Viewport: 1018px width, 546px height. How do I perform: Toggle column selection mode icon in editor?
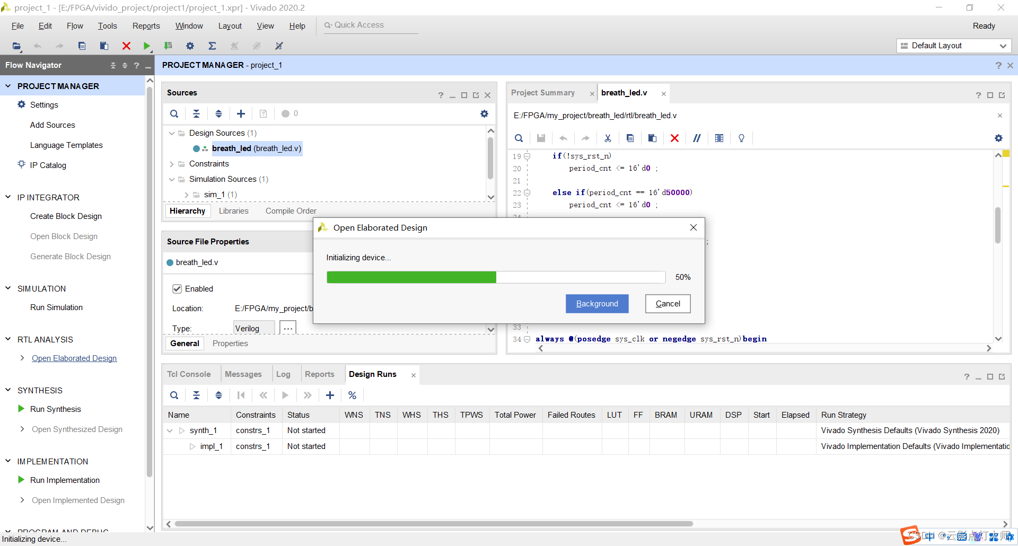(x=719, y=138)
